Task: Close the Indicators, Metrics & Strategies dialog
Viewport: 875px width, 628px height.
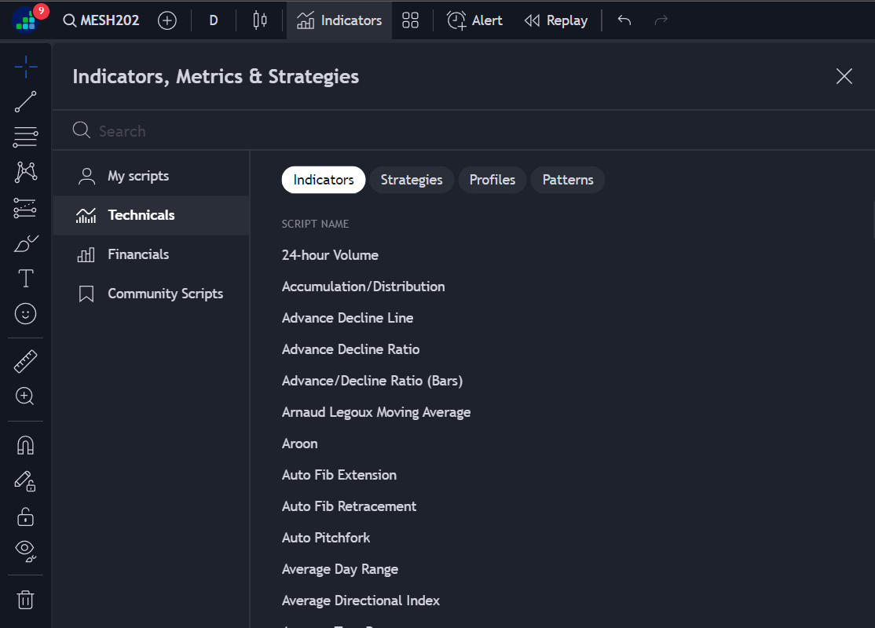Action: [x=844, y=76]
